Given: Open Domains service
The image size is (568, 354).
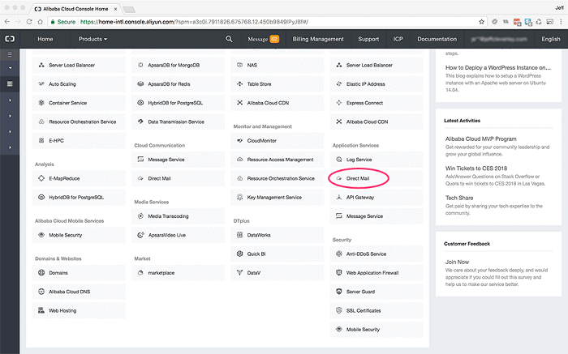Looking at the screenshot, I should [79, 273].
